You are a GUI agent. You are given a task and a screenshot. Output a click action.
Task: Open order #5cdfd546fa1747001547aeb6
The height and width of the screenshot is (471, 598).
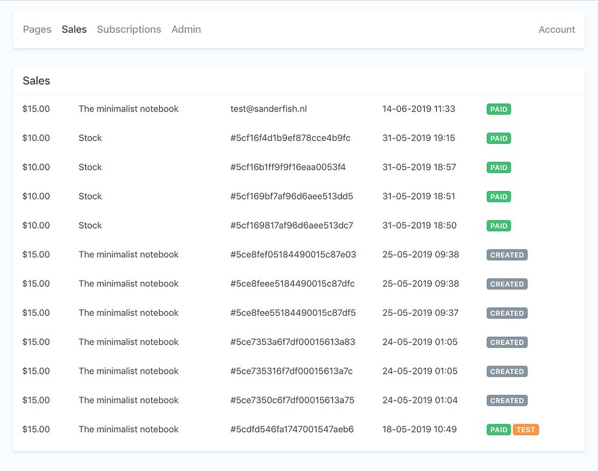click(x=292, y=429)
